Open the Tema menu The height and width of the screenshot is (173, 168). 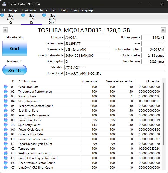[43, 10]
